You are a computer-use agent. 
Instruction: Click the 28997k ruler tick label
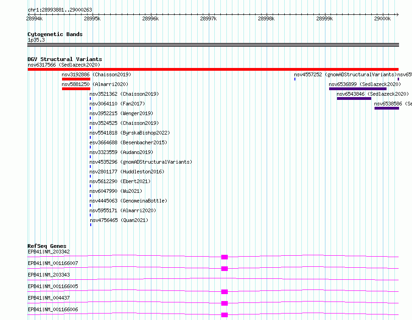208,18
